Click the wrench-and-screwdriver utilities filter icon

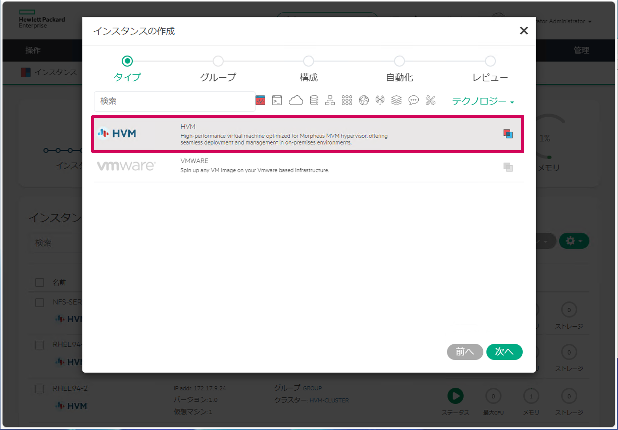[430, 100]
